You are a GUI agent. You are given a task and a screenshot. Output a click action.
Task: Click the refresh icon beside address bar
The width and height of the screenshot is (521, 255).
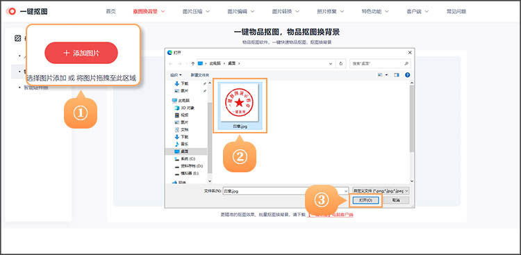pyautogui.click(x=340, y=63)
